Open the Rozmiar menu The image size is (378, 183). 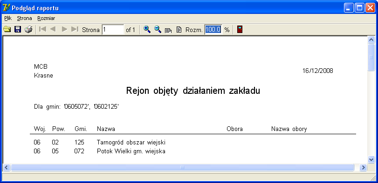tap(46, 18)
